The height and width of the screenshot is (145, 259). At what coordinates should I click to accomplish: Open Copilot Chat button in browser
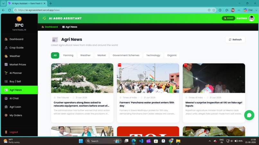248,10
